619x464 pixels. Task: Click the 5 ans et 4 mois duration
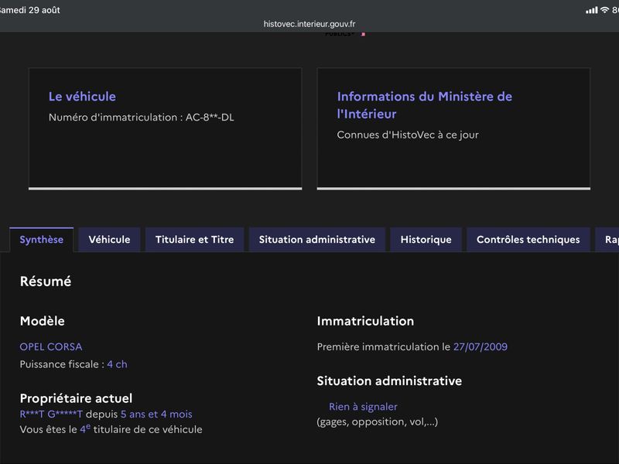[x=156, y=414]
